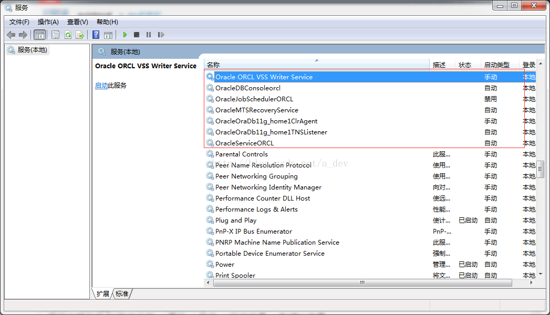This screenshot has width=550, height=315.
Task: Select the OracleServiceORCL service
Action: [x=370, y=143]
